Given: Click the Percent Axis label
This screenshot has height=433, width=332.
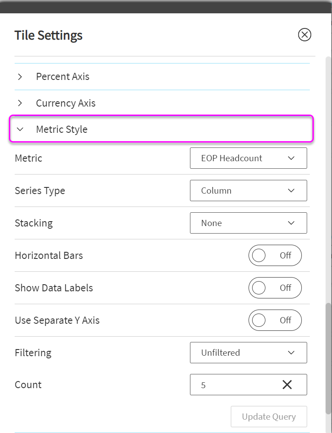Looking at the screenshot, I should (x=63, y=77).
